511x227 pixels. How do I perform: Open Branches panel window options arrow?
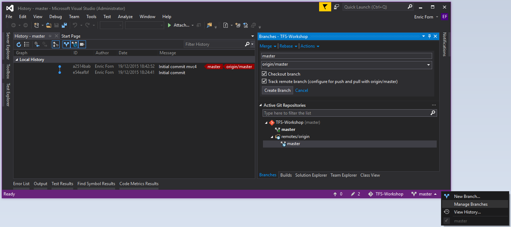pos(423,36)
